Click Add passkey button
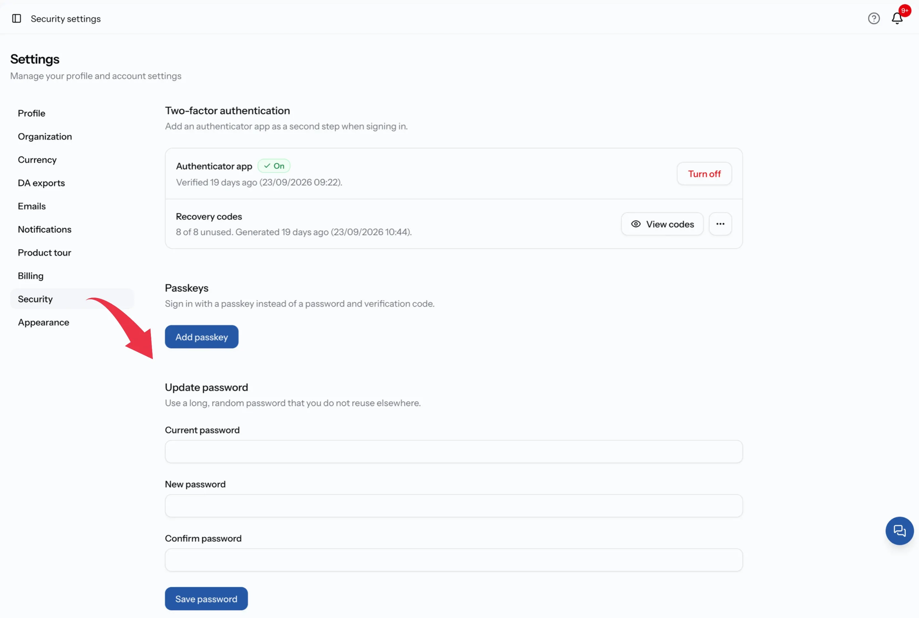 [x=202, y=337]
